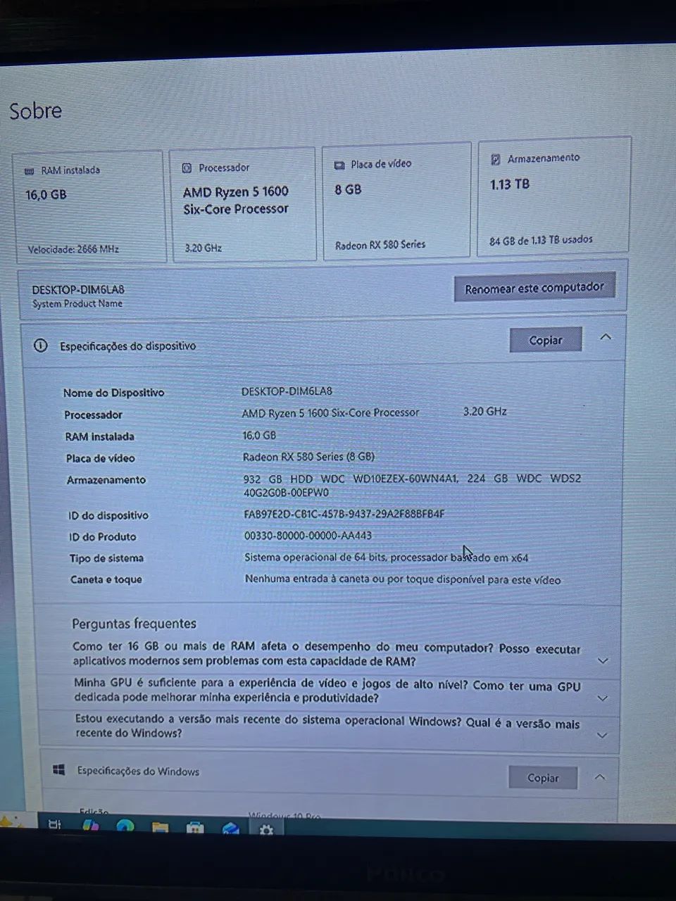
Task: Click the Tipo de sistema label
Action: pos(106,558)
